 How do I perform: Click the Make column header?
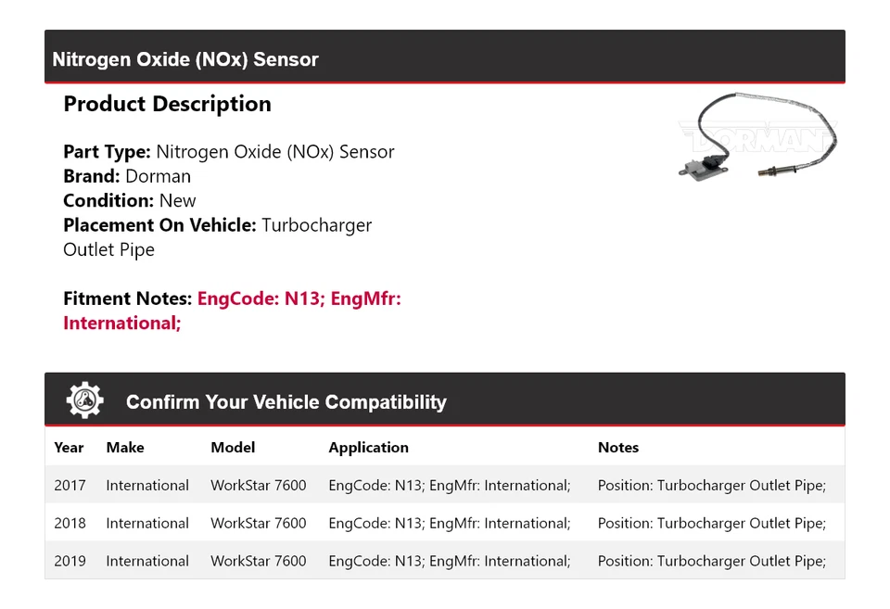coord(125,447)
